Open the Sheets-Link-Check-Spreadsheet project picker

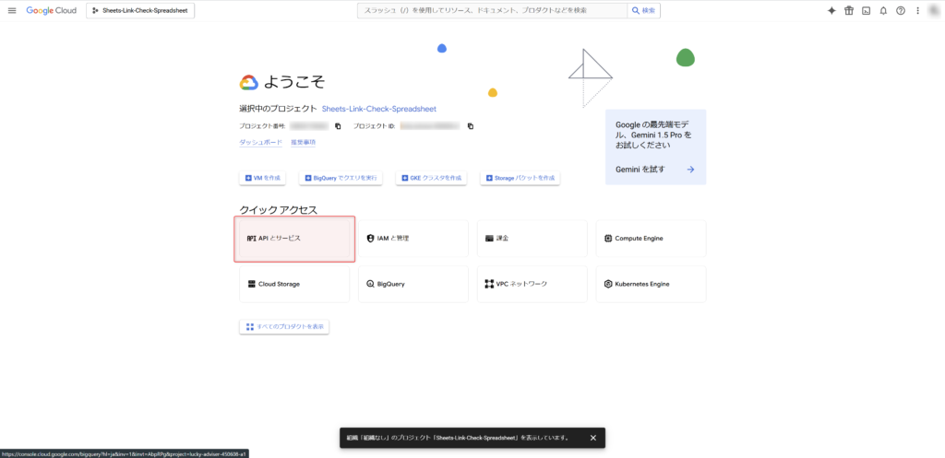(x=141, y=10)
